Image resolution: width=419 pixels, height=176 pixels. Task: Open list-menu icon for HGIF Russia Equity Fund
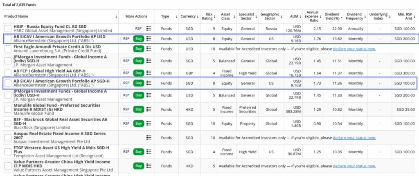pyautogui.click(x=149, y=29)
